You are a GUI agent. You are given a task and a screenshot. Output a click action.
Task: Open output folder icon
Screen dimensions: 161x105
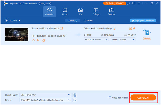[x=75, y=100]
